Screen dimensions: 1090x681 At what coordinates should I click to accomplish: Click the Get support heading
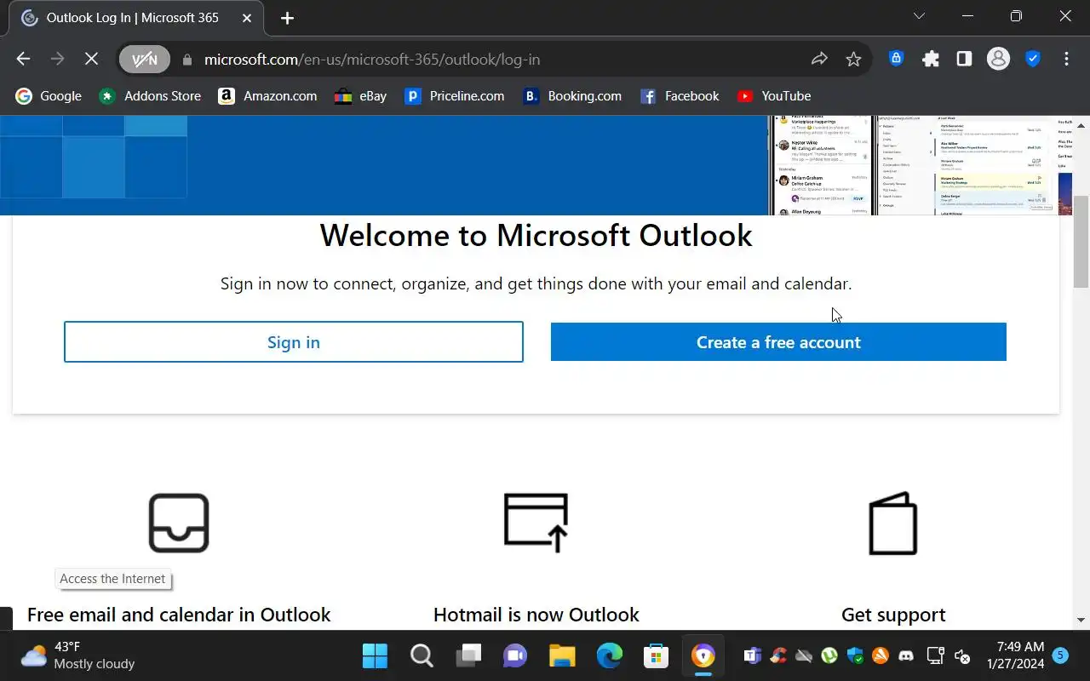pos(893,615)
